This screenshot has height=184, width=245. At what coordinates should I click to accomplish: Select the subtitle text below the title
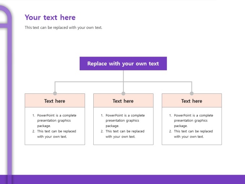63,27
